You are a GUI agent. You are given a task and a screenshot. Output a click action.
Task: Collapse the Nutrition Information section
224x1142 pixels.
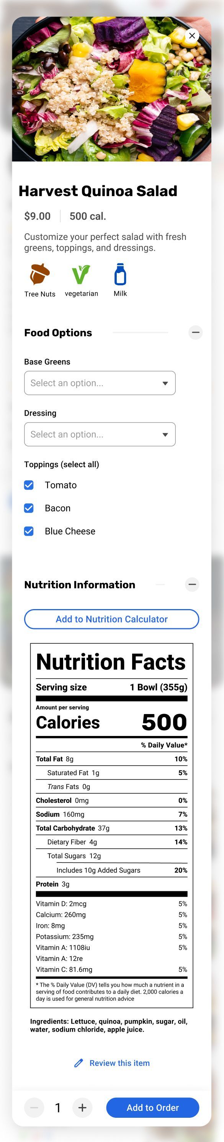point(192,584)
